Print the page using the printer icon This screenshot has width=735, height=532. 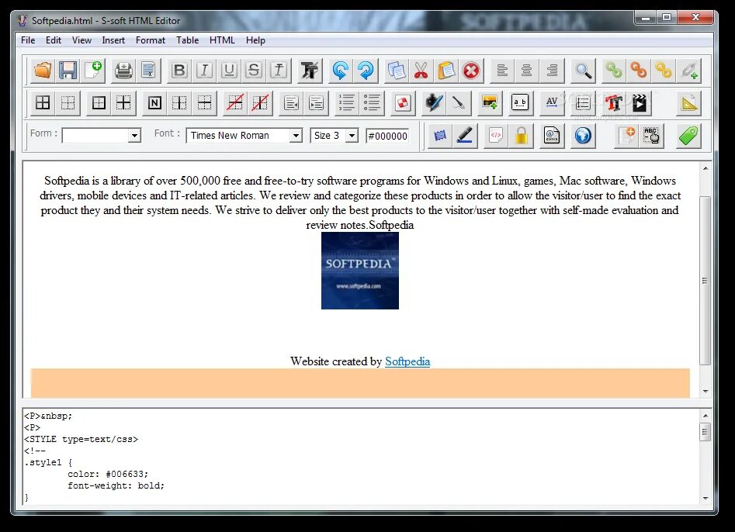[x=123, y=71]
